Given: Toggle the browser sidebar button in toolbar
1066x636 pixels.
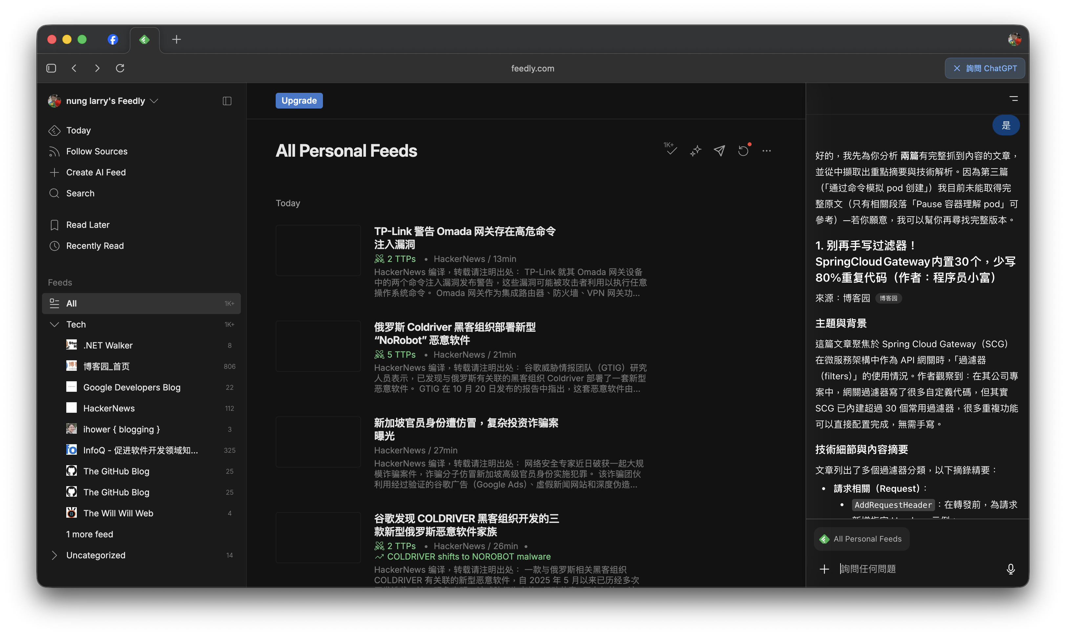Looking at the screenshot, I should (51, 68).
